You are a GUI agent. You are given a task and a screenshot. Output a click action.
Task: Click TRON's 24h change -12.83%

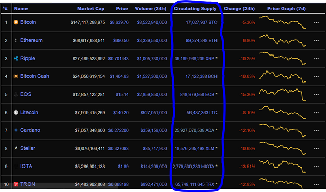247,184
